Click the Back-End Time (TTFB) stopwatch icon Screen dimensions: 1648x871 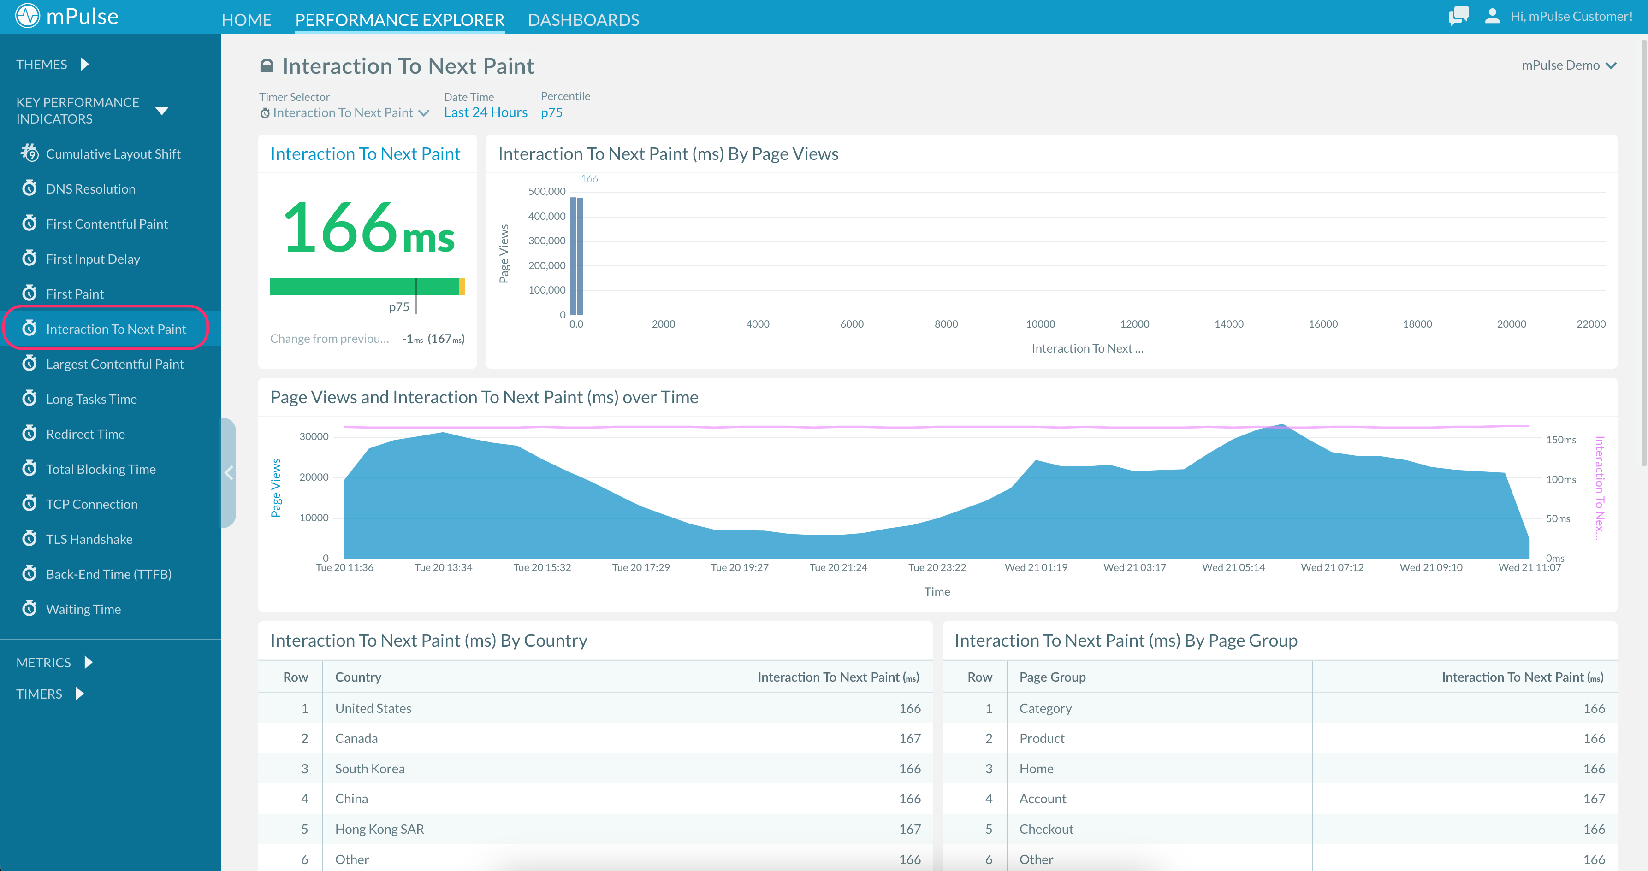tap(30, 574)
